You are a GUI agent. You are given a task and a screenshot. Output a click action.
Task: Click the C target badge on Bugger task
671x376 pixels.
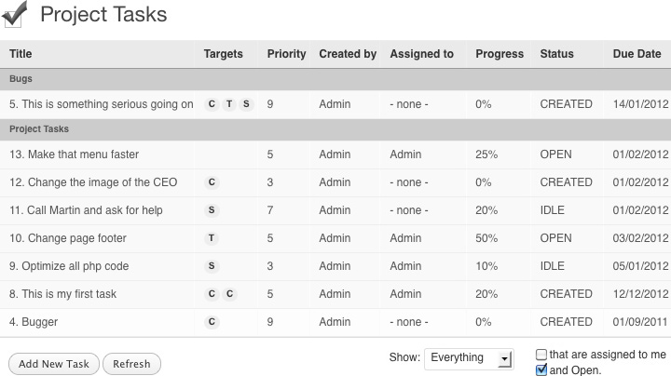click(x=212, y=322)
